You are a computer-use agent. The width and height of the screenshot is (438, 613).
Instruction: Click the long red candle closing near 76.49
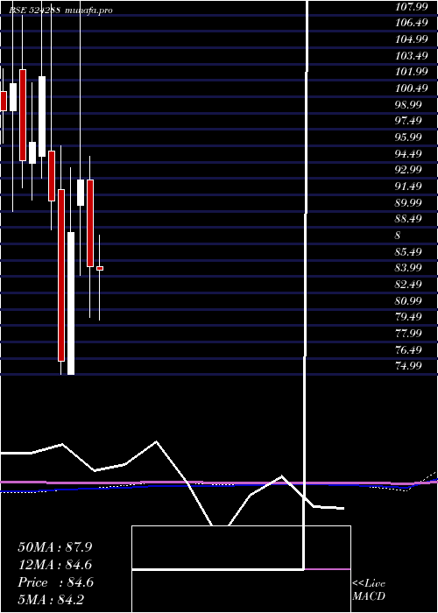pos(61,275)
